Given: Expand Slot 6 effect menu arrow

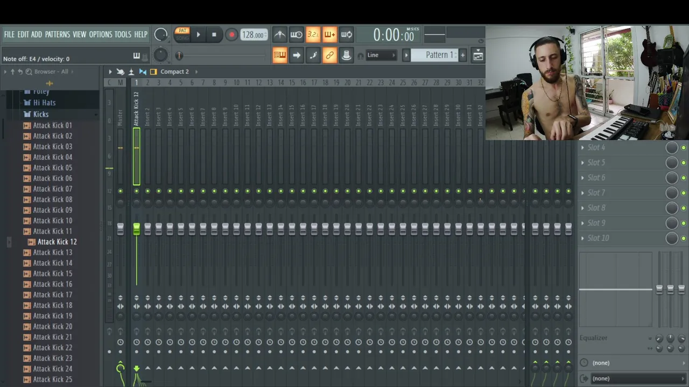Looking at the screenshot, I should click(x=582, y=177).
